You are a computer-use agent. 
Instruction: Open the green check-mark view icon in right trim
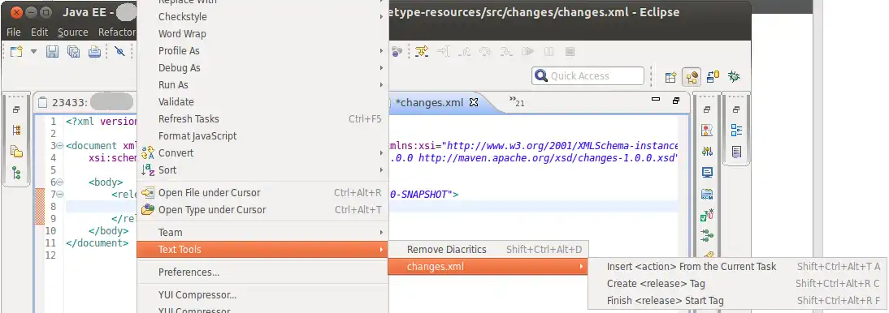tap(707, 215)
